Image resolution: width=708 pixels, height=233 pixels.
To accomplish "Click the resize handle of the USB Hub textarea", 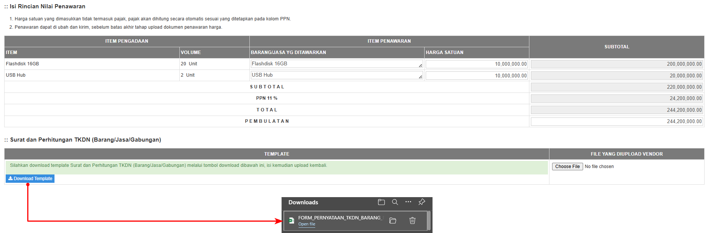I will [x=420, y=77].
